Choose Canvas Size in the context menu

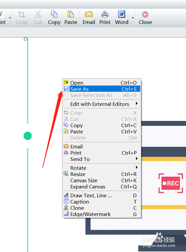tap(102, 181)
